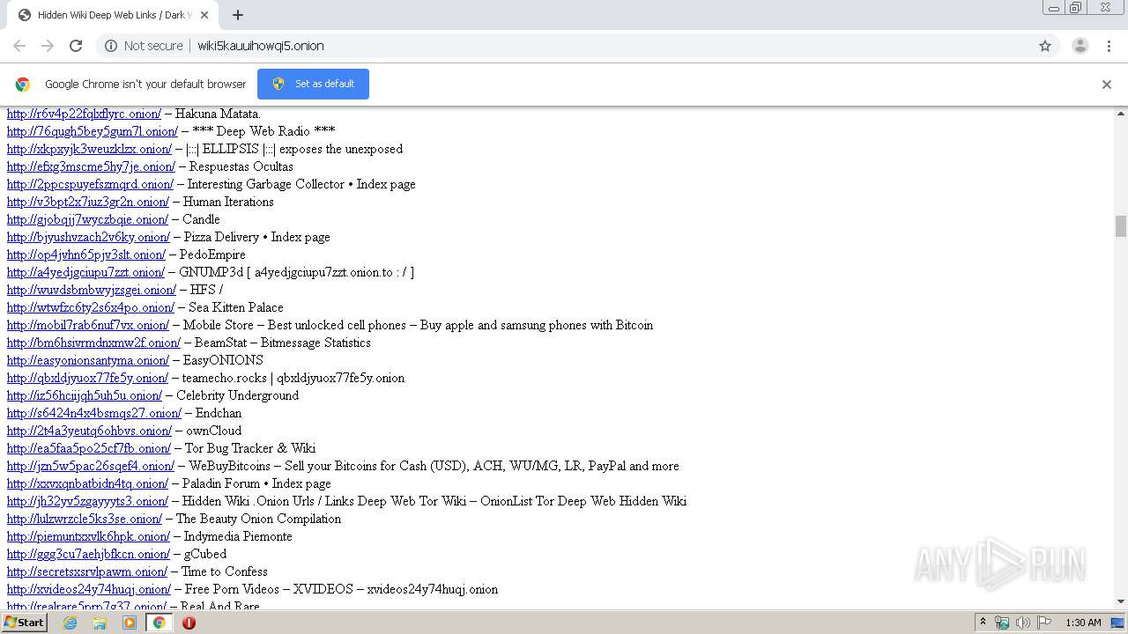Open the 2ppcspuyefszmqrd.onion link
Image resolution: width=1128 pixels, height=634 pixels.
click(x=90, y=184)
